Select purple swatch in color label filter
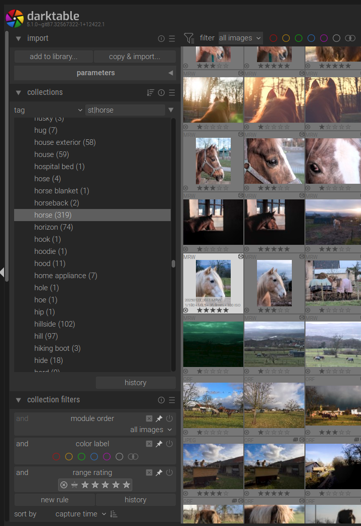361x526 pixels. tap(107, 456)
